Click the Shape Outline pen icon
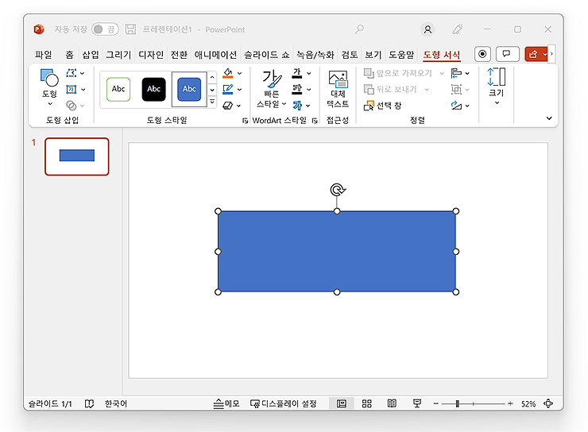Image resolution: width=588 pixels, height=432 pixels. (227, 89)
